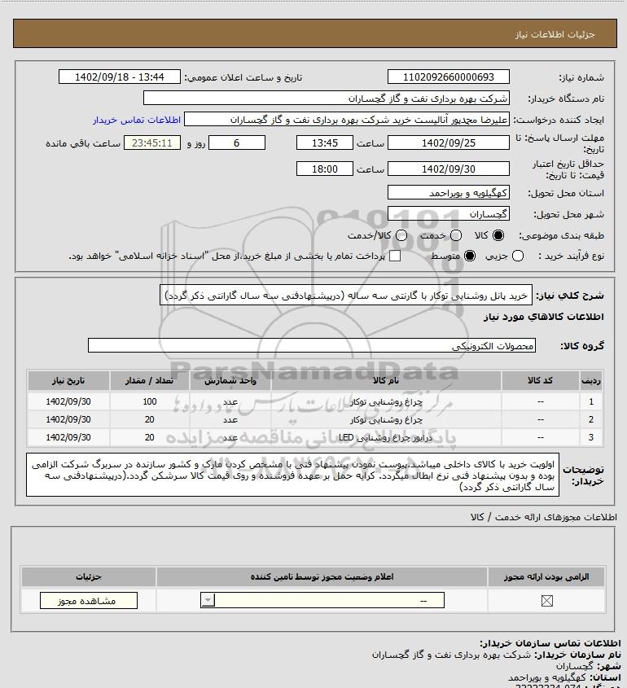Click the price validity date 1402/09/30

pos(449,169)
